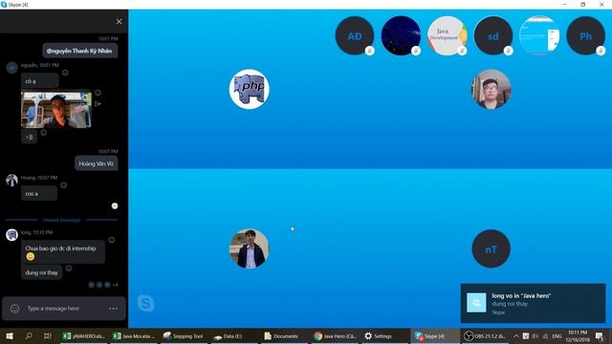Open Task View on the taskbar

(48, 335)
